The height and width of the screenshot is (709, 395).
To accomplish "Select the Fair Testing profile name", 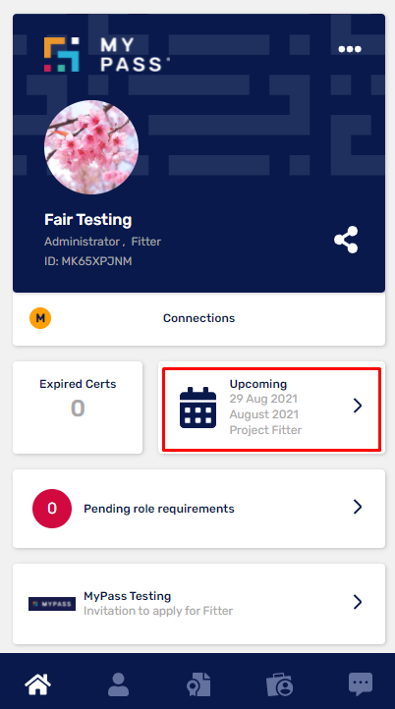I will click(88, 220).
